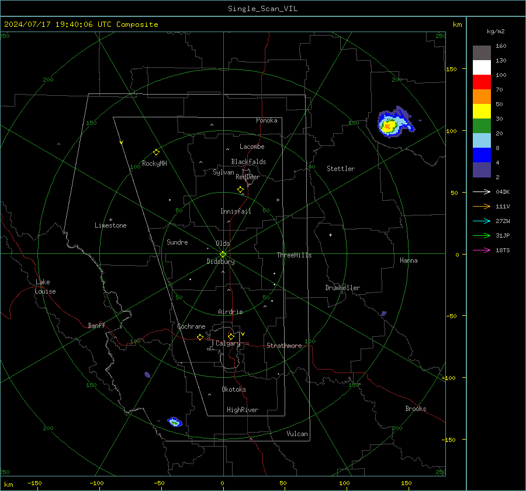Viewport: 526px width, 491px height.
Task: Click the Strathmore label
Action: pos(284,346)
